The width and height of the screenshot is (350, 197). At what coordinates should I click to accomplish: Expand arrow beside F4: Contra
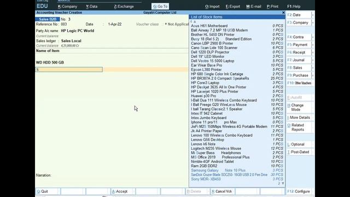(313, 37)
